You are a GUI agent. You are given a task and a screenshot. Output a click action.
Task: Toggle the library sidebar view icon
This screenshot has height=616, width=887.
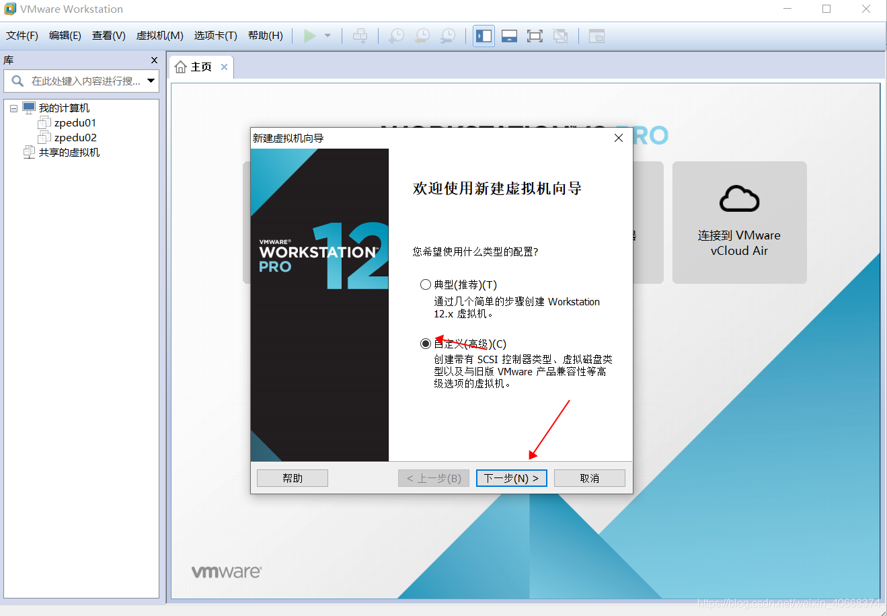[484, 36]
